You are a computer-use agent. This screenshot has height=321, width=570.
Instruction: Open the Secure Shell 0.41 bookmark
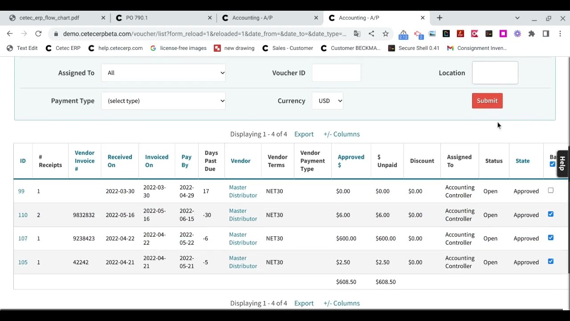click(x=414, y=48)
